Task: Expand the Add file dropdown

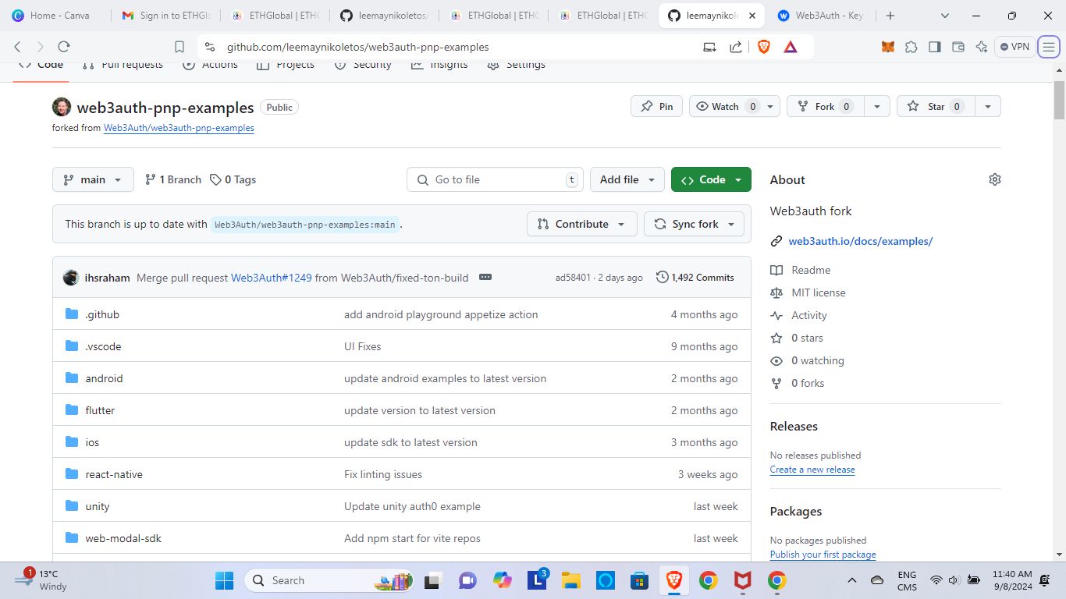Action: pos(627,179)
